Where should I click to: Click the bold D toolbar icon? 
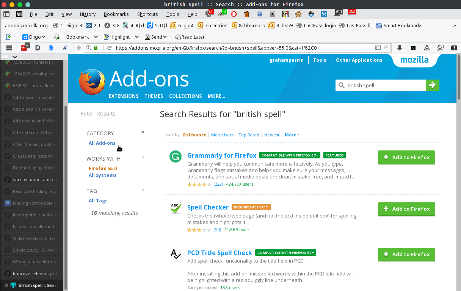coord(38,48)
